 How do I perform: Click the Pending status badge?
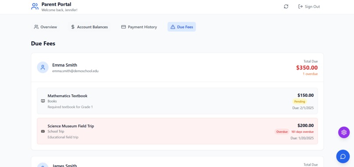(300, 102)
